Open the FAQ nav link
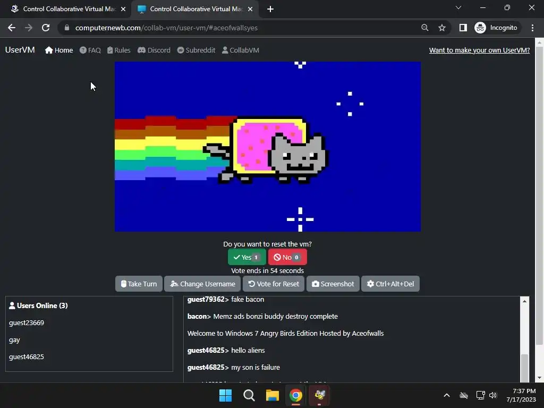Image resolution: width=544 pixels, height=408 pixels. [x=90, y=50]
